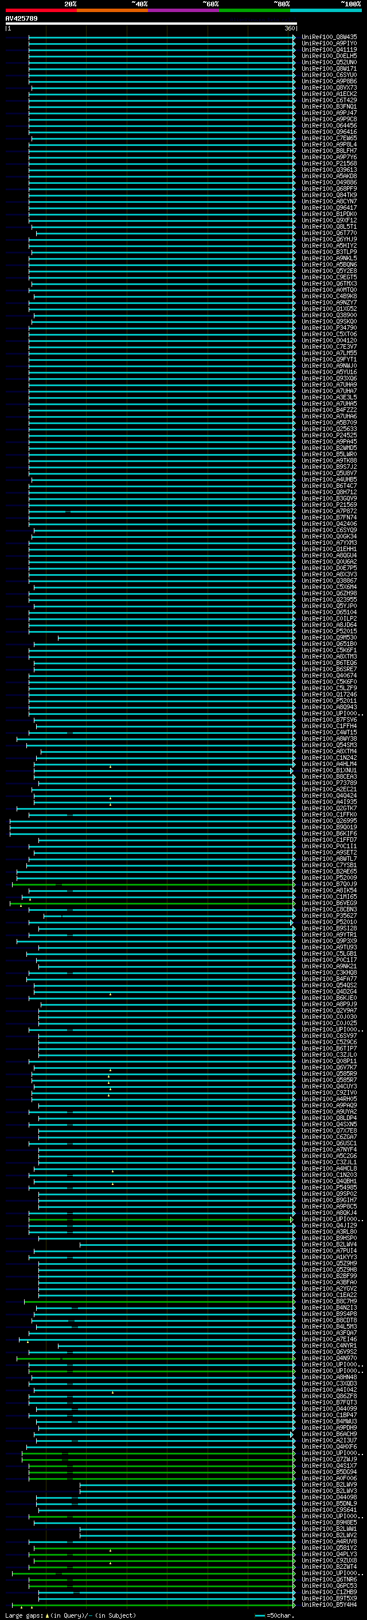
Task: Select label UniRef100_B9H8E5
Action: pos(329,1522)
